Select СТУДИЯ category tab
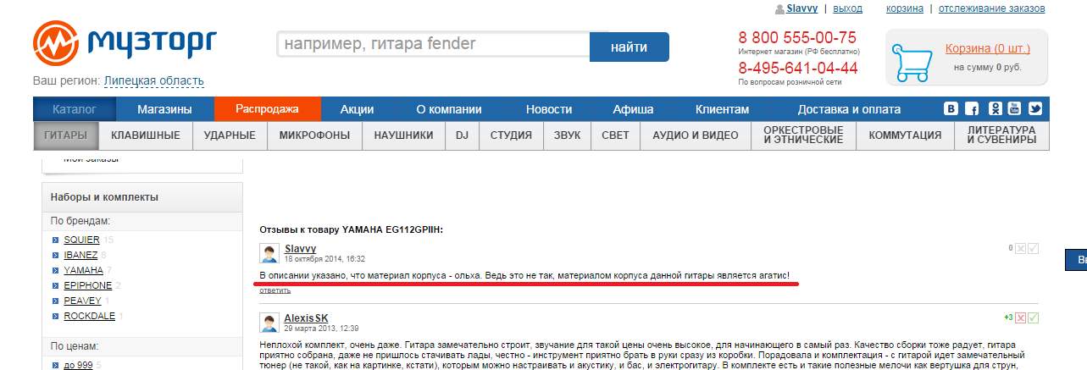Screen dimensions: 1087x370 [x=511, y=135]
